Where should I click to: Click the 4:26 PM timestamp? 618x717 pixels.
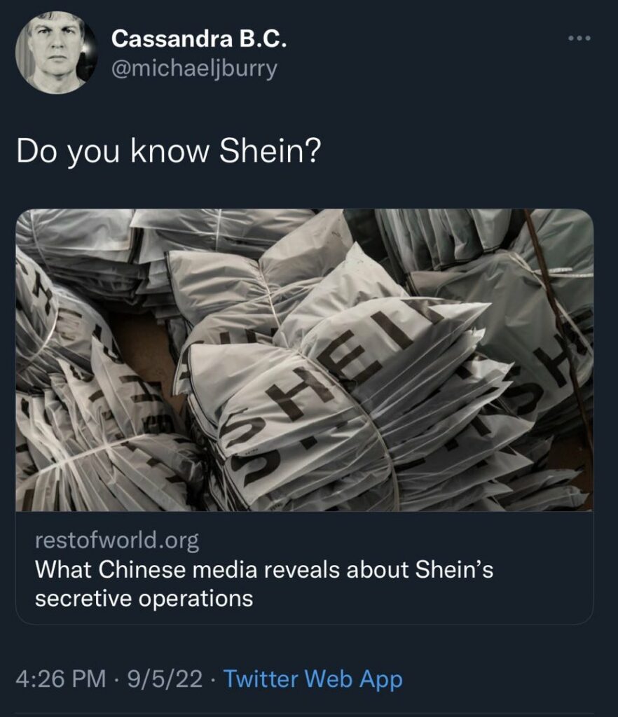[x=61, y=678]
